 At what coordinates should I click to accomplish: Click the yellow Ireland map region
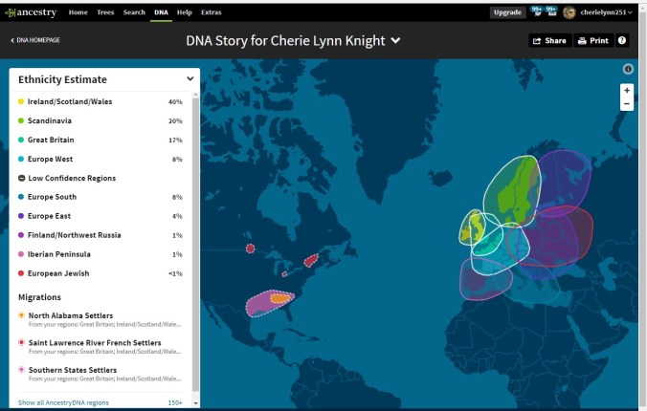pyautogui.click(x=466, y=235)
